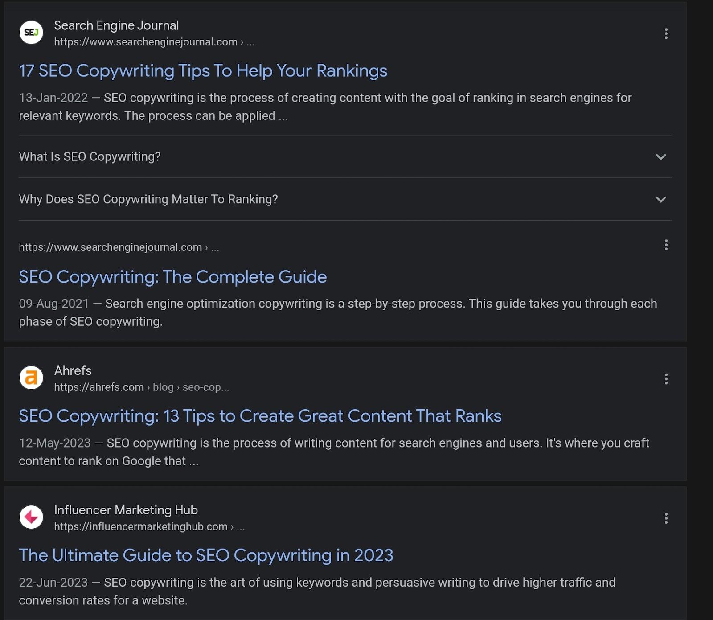Open SEO Copywriting: 13 Tips Ahrefs article
This screenshot has width=713, height=620.
click(260, 416)
